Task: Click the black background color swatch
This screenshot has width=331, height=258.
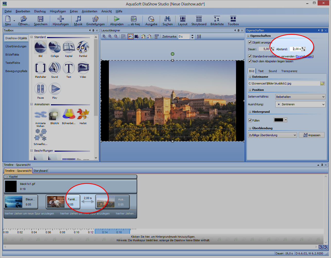Action: point(279,120)
